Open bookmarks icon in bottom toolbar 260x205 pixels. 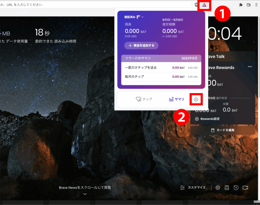[227, 187]
